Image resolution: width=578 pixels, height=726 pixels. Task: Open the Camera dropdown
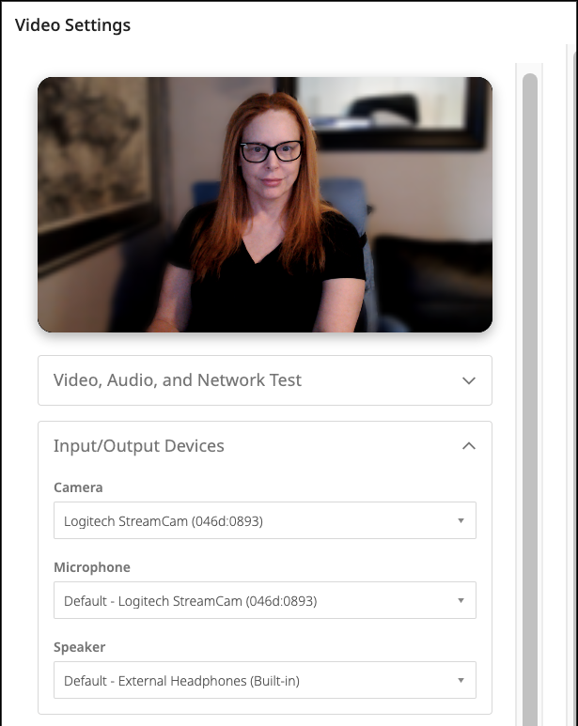coord(264,520)
